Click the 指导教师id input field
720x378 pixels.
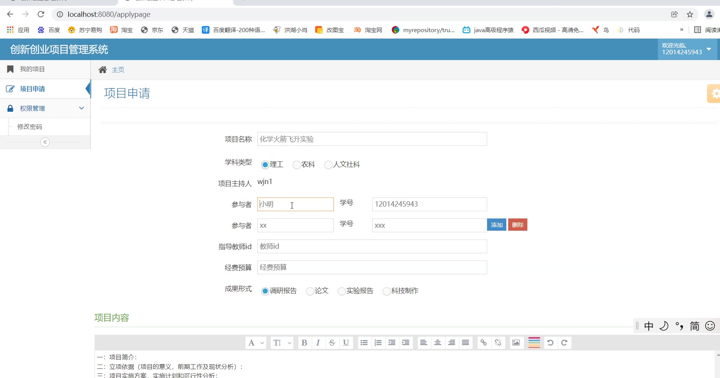[372, 246]
